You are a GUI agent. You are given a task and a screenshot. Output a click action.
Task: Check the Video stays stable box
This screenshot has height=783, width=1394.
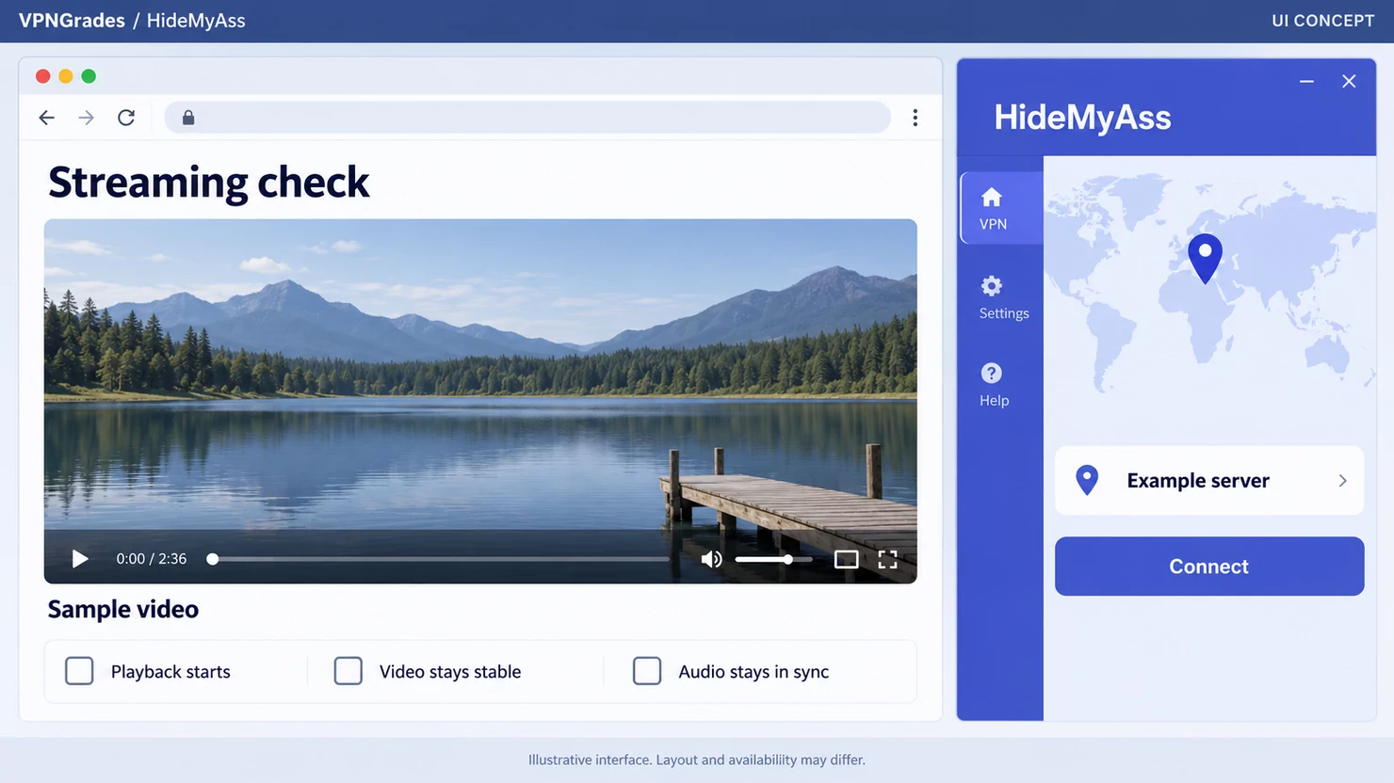tap(348, 671)
